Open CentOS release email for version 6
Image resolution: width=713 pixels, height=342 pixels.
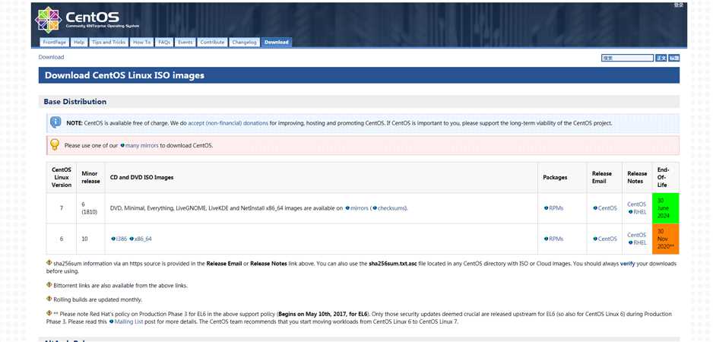pyautogui.click(x=607, y=239)
